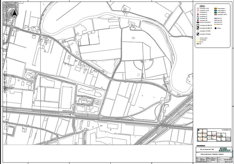Click the green route line in the legend

215,18
